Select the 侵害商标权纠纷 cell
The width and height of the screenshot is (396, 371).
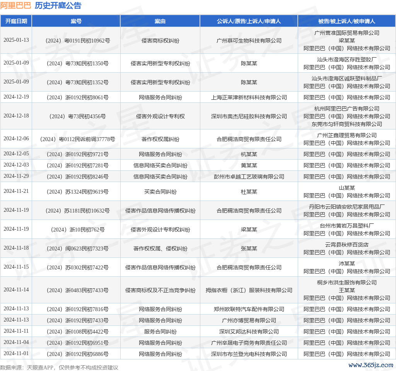(160, 41)
